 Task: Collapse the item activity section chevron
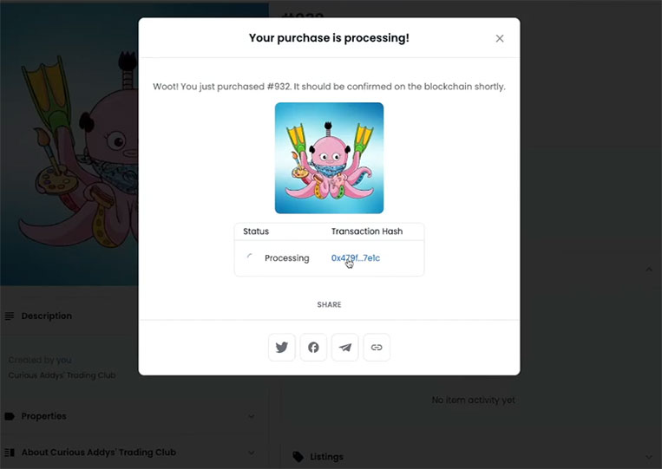click(649, 269)
